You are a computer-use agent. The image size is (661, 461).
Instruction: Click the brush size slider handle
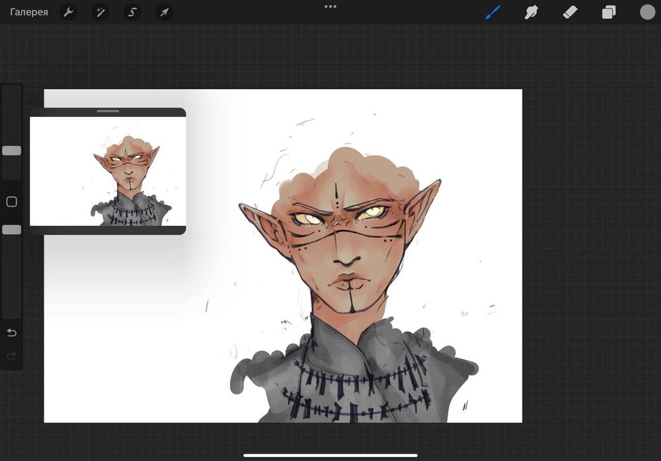coord(11,151)
